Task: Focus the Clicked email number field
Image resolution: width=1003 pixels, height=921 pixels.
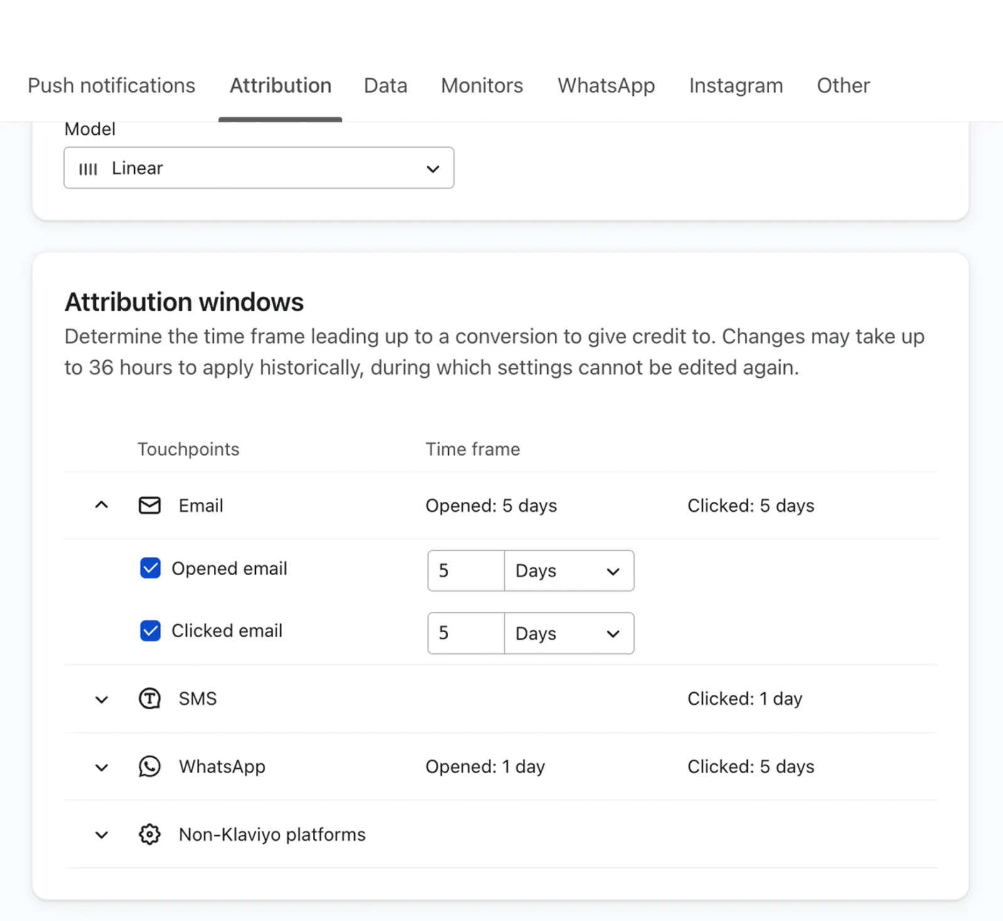Action: click(466, 633)
